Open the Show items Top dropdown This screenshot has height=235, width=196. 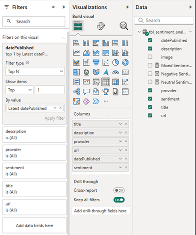(x=20, y=90)
